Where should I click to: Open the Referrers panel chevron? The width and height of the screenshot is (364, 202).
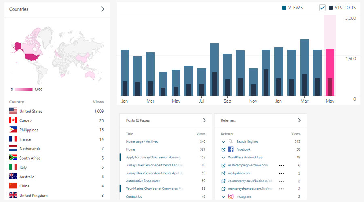click(299, 120)
